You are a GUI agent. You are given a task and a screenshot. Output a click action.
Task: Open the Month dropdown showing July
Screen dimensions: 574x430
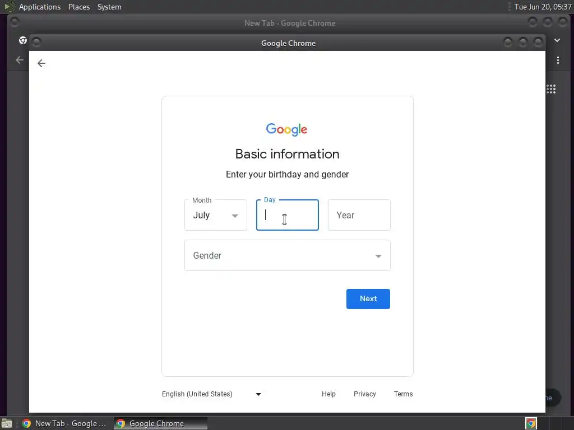(x=216, y=215)
